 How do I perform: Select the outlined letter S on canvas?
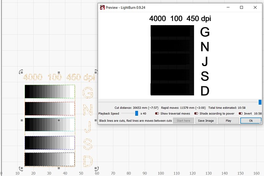pos(88,144)
